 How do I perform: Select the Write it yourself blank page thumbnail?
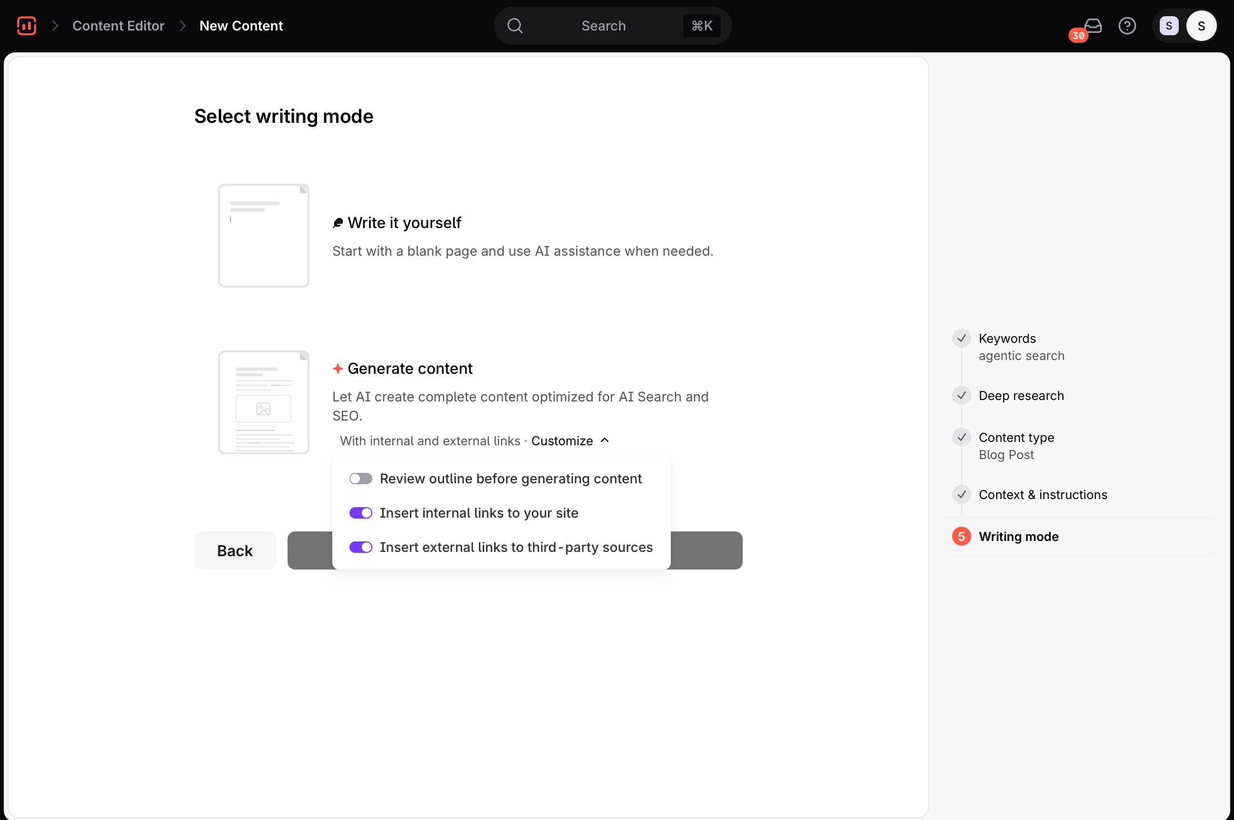[x=264, y=235]
